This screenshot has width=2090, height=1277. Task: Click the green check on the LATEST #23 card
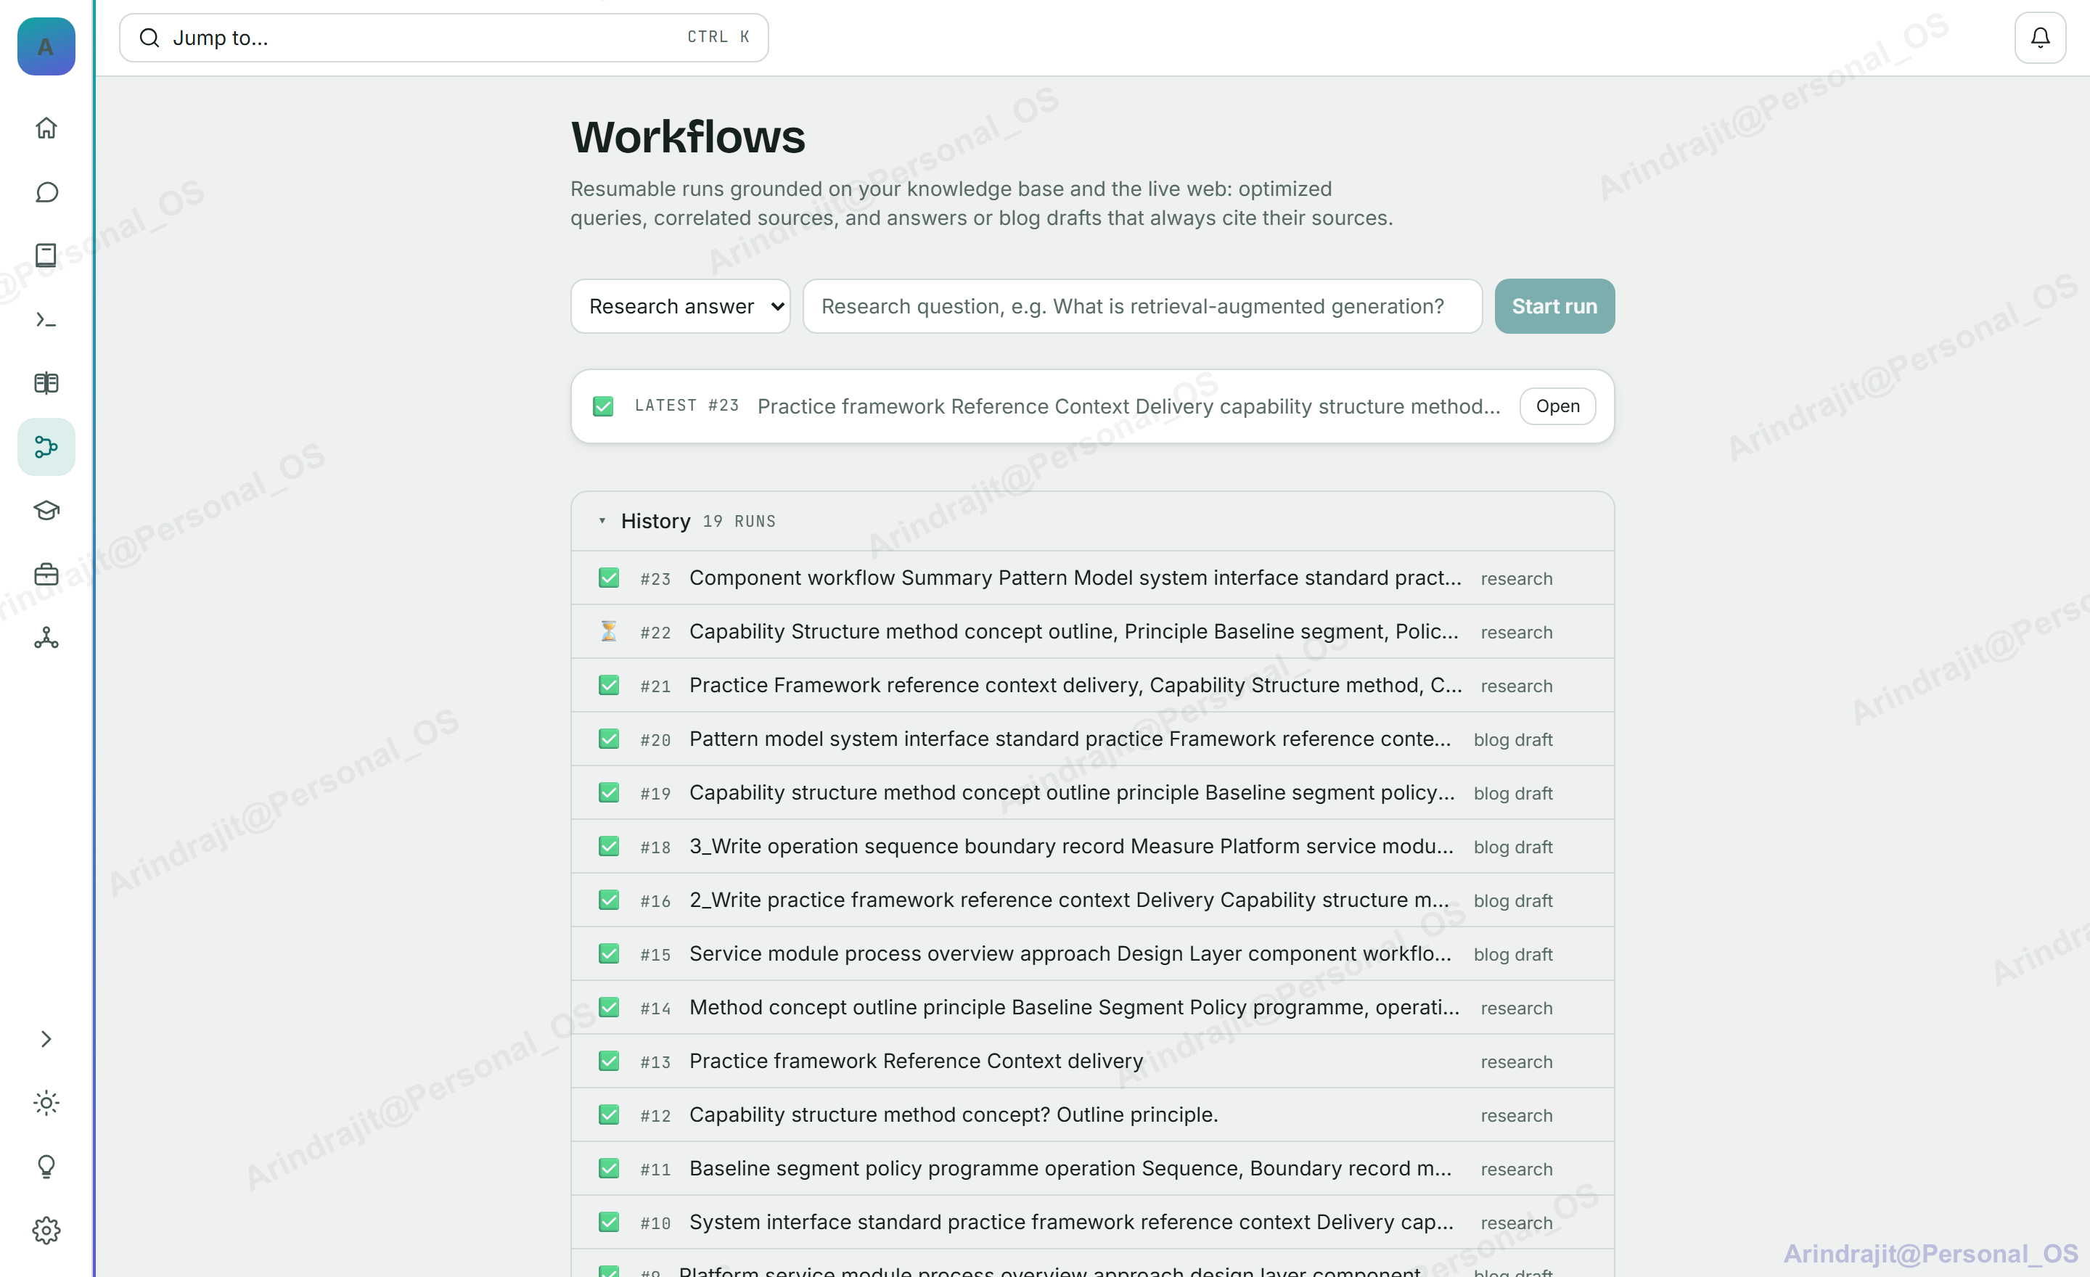[x=603, y=406]
